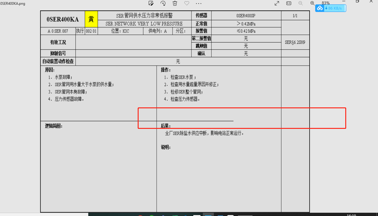Open the edit image tool

coord(151,3)
